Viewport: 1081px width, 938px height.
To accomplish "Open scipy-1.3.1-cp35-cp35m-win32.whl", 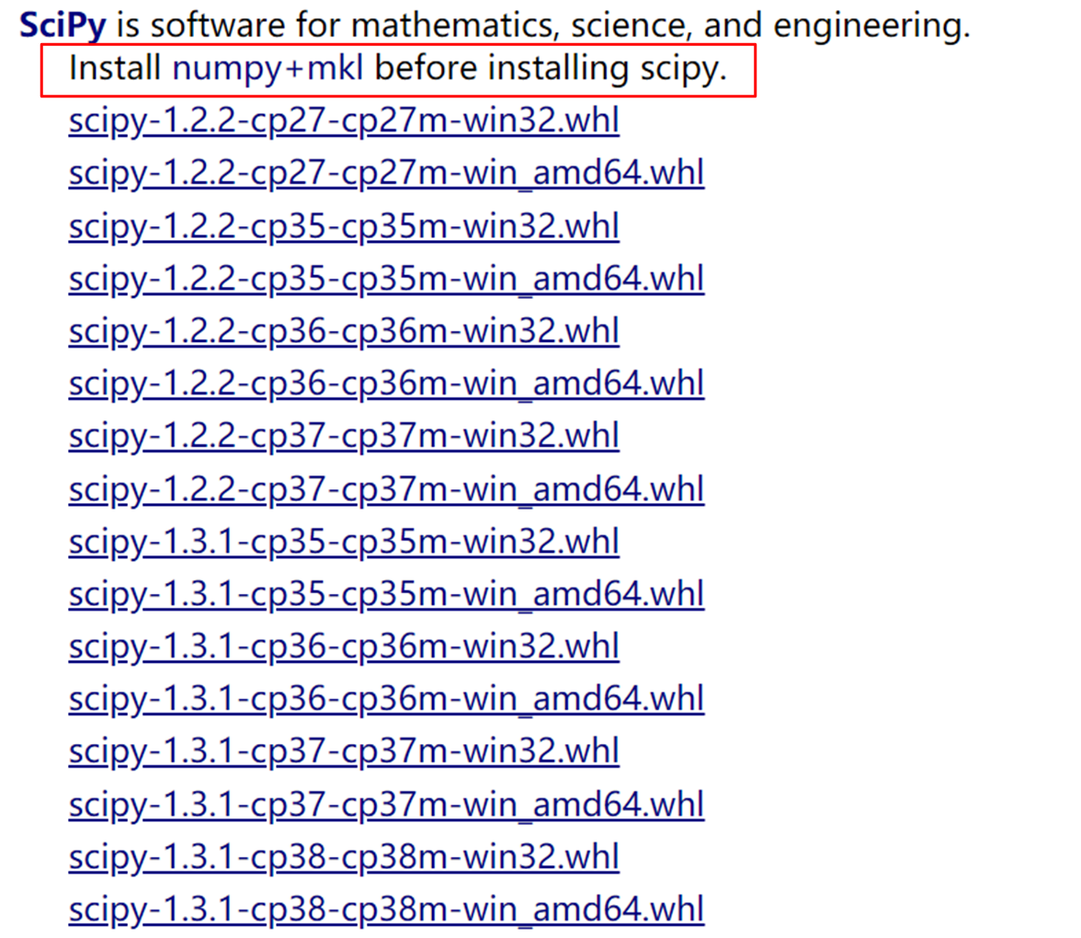I will click(344, 543).
